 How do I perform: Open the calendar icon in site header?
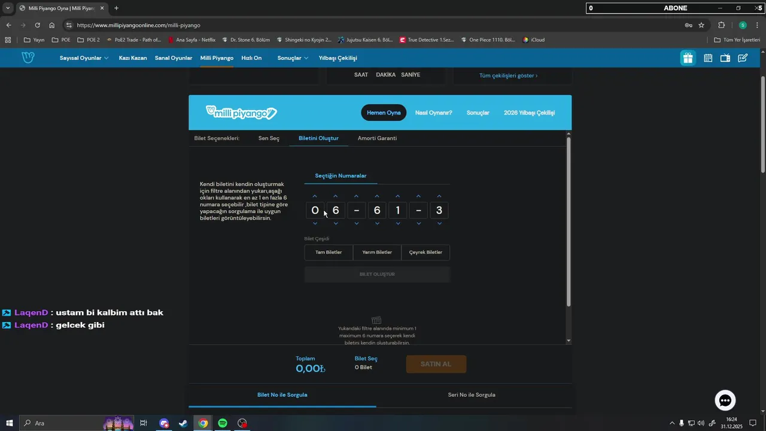coord(708,58)
